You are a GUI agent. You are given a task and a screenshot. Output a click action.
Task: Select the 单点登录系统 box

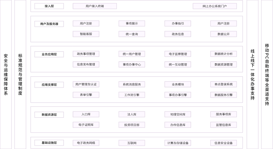(223, 84)
